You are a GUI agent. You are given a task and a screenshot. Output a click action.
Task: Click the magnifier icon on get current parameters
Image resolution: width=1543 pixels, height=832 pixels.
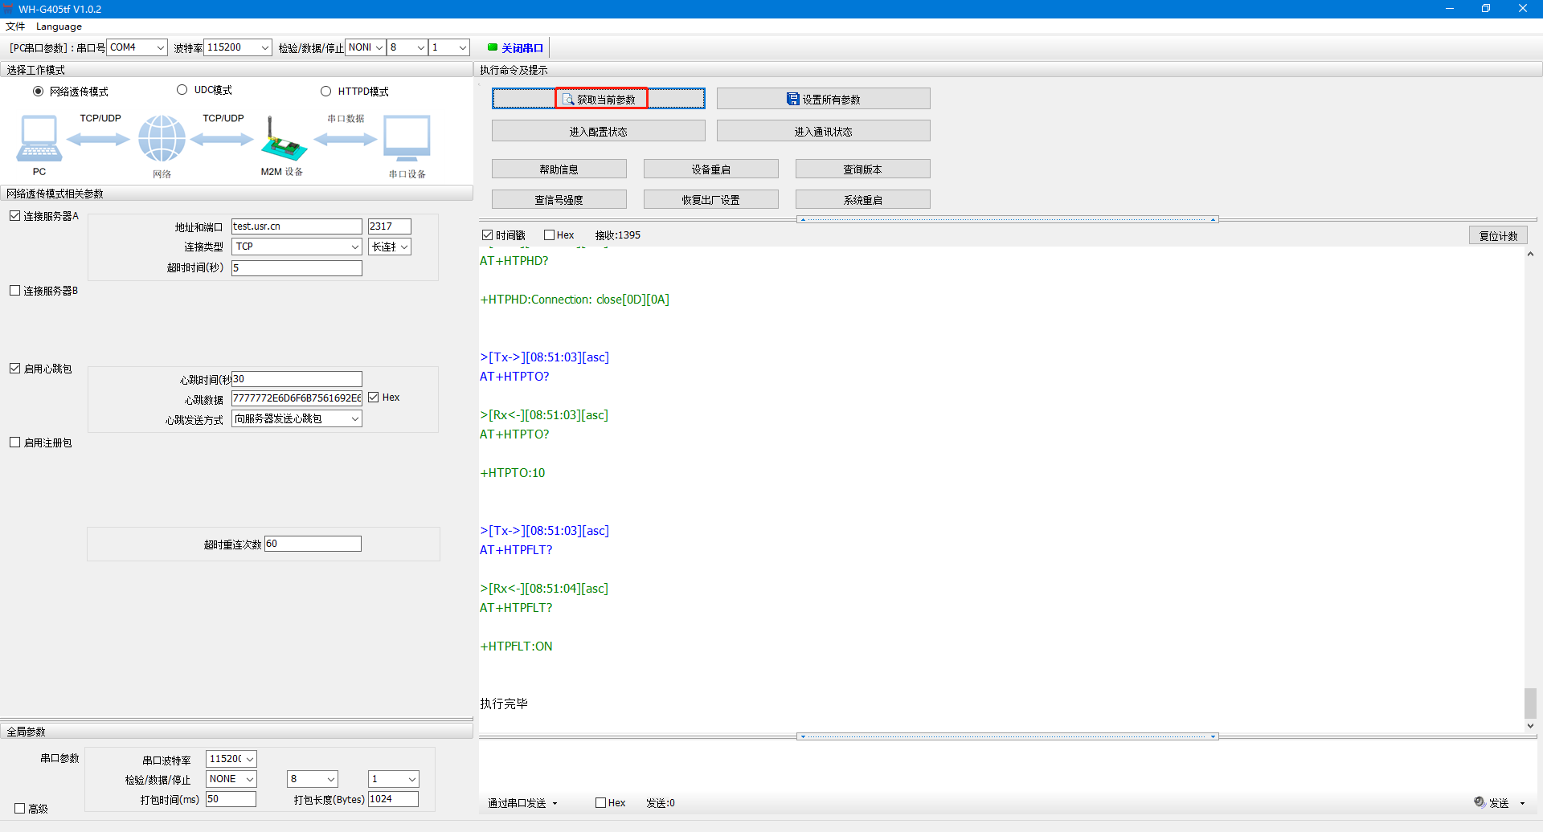tap(568, 99)
